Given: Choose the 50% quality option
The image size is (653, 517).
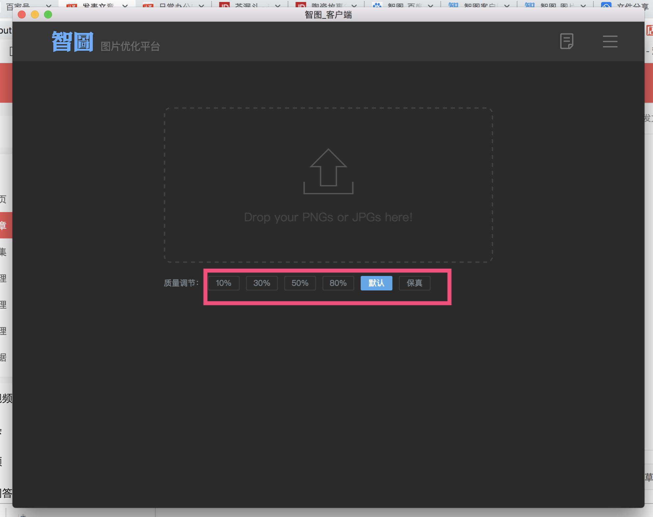Looking at the screenshot, I should click(300, 283).
